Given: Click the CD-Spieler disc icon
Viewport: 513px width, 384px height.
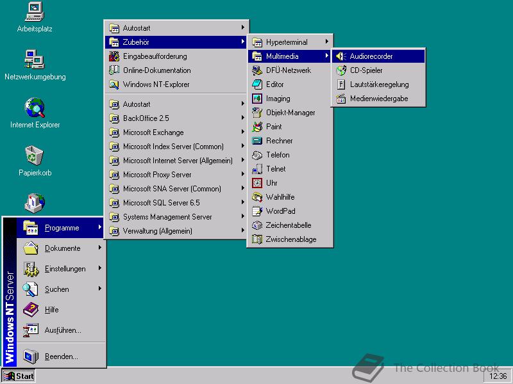Looking at the screenshot, I should 341,70.
